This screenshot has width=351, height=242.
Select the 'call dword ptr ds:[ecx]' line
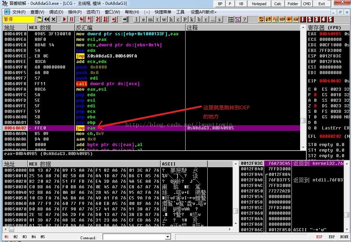tap(151, 84)
